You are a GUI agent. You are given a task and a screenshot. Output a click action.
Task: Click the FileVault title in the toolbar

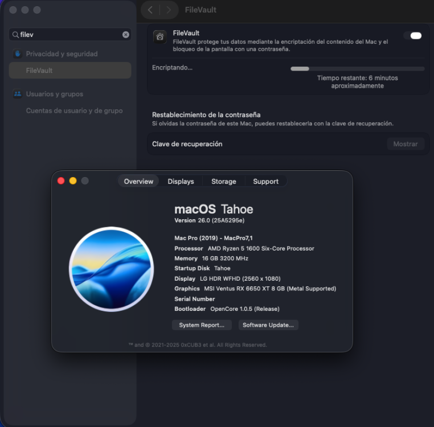click(x=200, y=10)
